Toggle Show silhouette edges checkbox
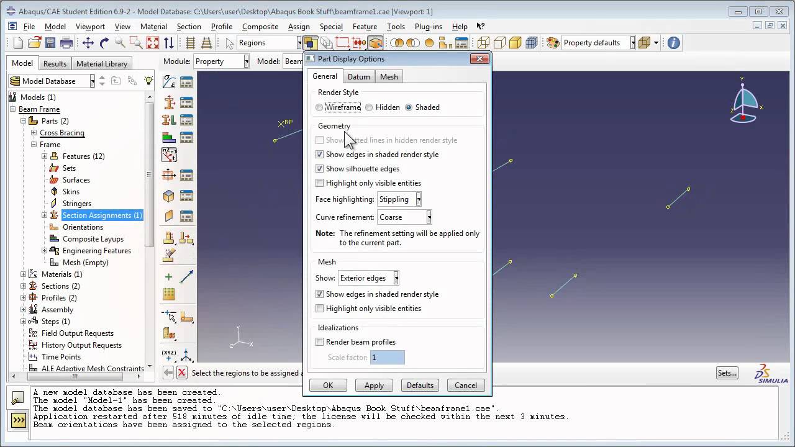The height and width of the screenshot is (447, 795). click(320, 169)
